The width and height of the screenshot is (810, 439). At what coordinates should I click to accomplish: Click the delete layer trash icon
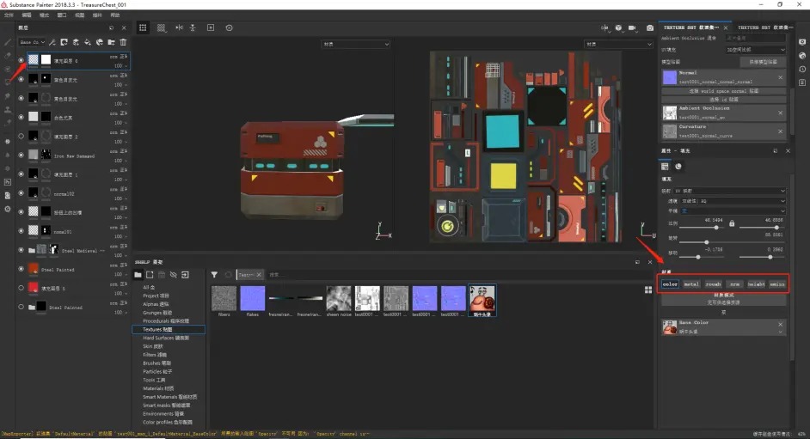[x=123, y=41]
